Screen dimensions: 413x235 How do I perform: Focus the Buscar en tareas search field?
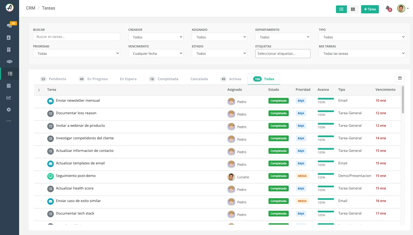(76, 37)
